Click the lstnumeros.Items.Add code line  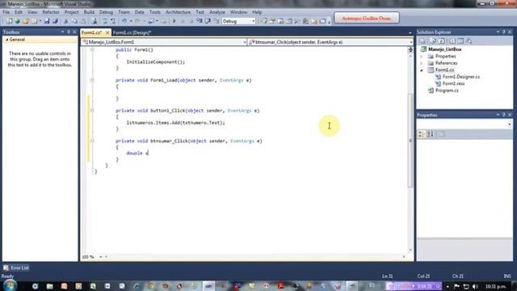pos(176,123)
